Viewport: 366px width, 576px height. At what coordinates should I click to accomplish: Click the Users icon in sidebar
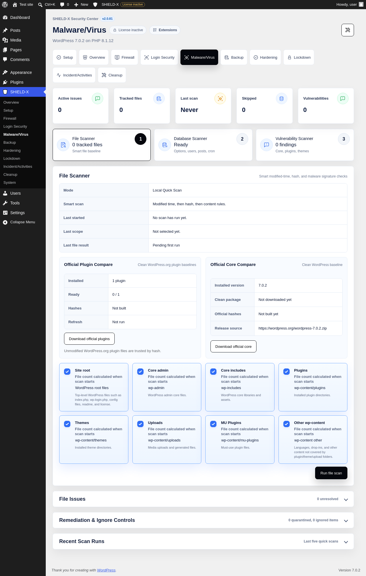5,193
